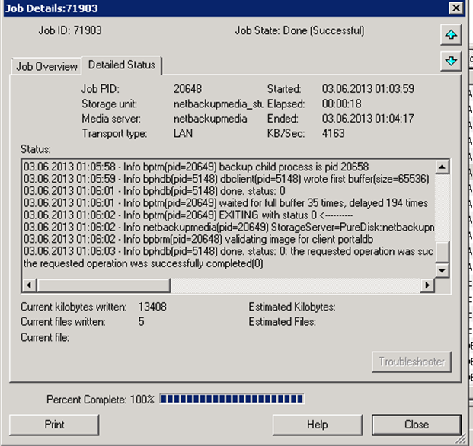This screenshot has width=473, height=446.
Task: Select the 01:06:03 log line 'bphdb(pid=5148) done. status: 0:'
Action: click(229, 251)
